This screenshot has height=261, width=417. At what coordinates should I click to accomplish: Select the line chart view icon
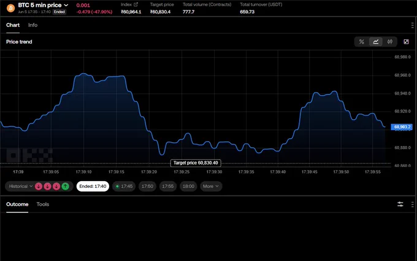click(376, 42)
